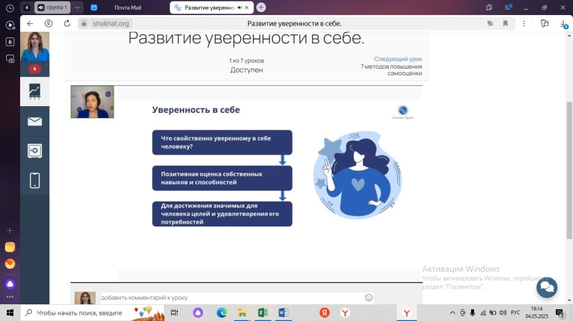The width and height of the screenshot is (573, 321).
Task: Close the "Развитие уверенно" tab
Action: pos(247,7)
